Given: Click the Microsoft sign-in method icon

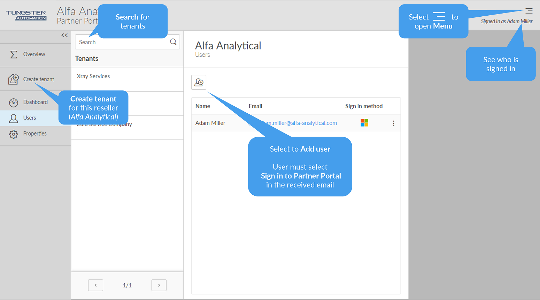Looking at the screenshot, I should 364,123.
